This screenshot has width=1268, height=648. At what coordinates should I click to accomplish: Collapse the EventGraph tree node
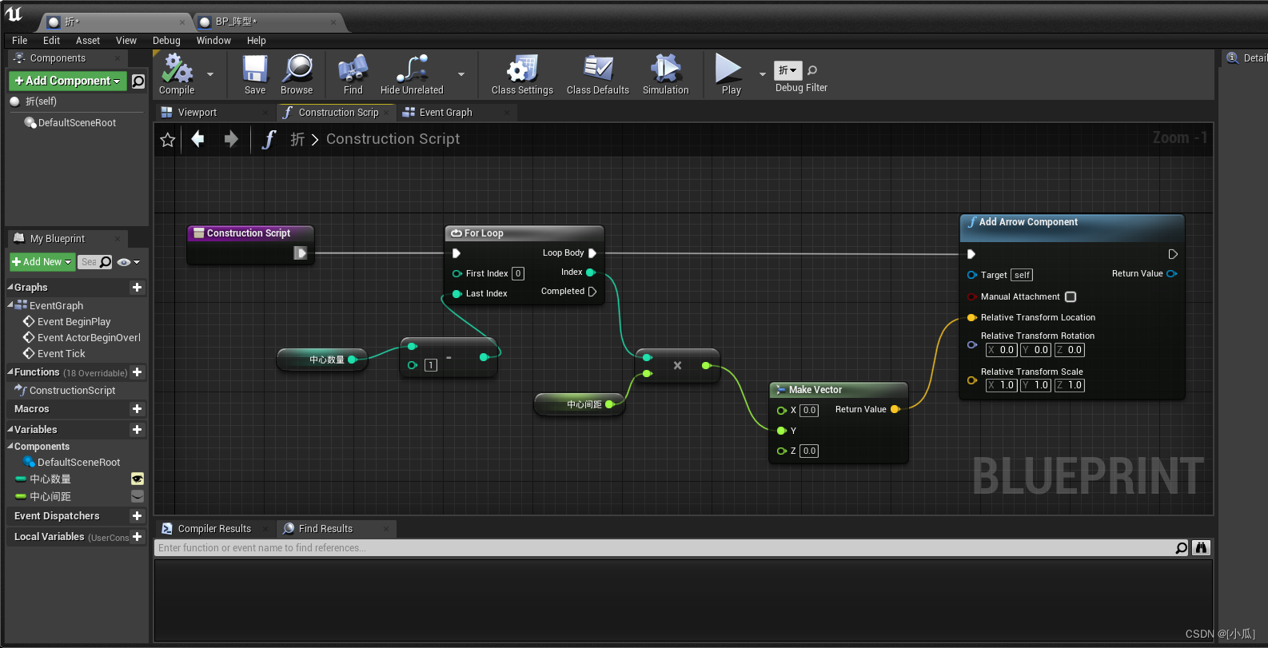pyautogui.click(x=10, y=305)
